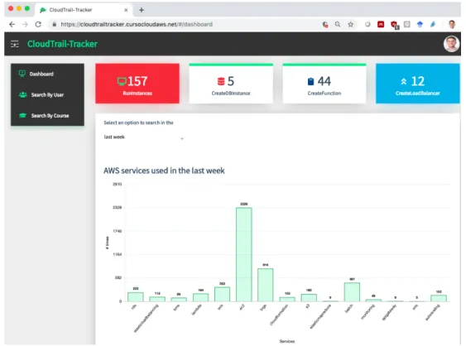The width and height of the screenshot is (466, 346).
Task: Click the 'Services' x-axis label
Action: [x=287, y=341]
